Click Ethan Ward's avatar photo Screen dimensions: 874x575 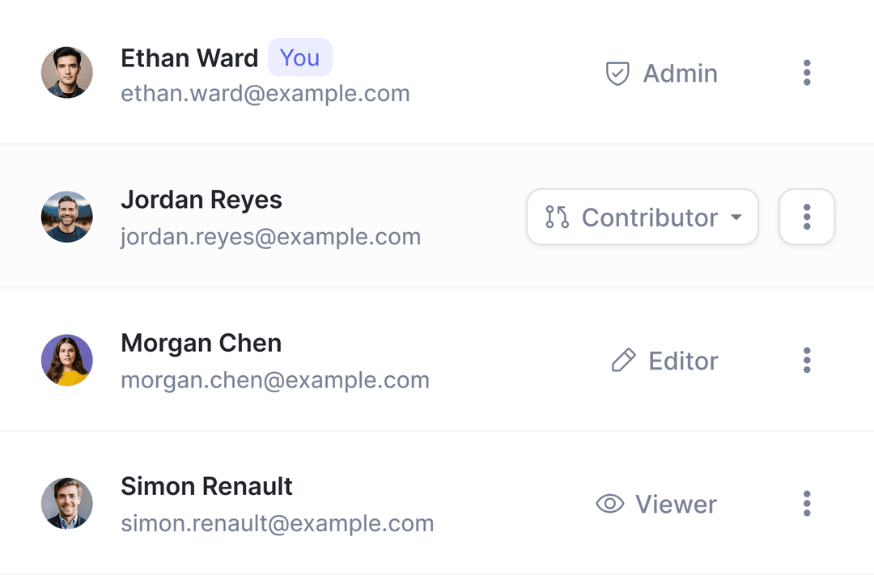[x=67, y=73]
